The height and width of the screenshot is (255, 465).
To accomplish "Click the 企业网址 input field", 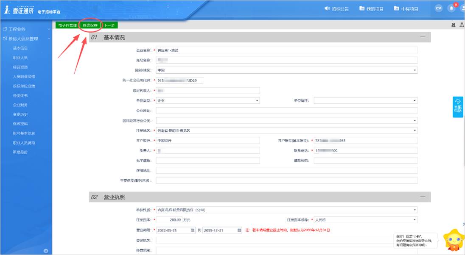I will tap(287, 111).
